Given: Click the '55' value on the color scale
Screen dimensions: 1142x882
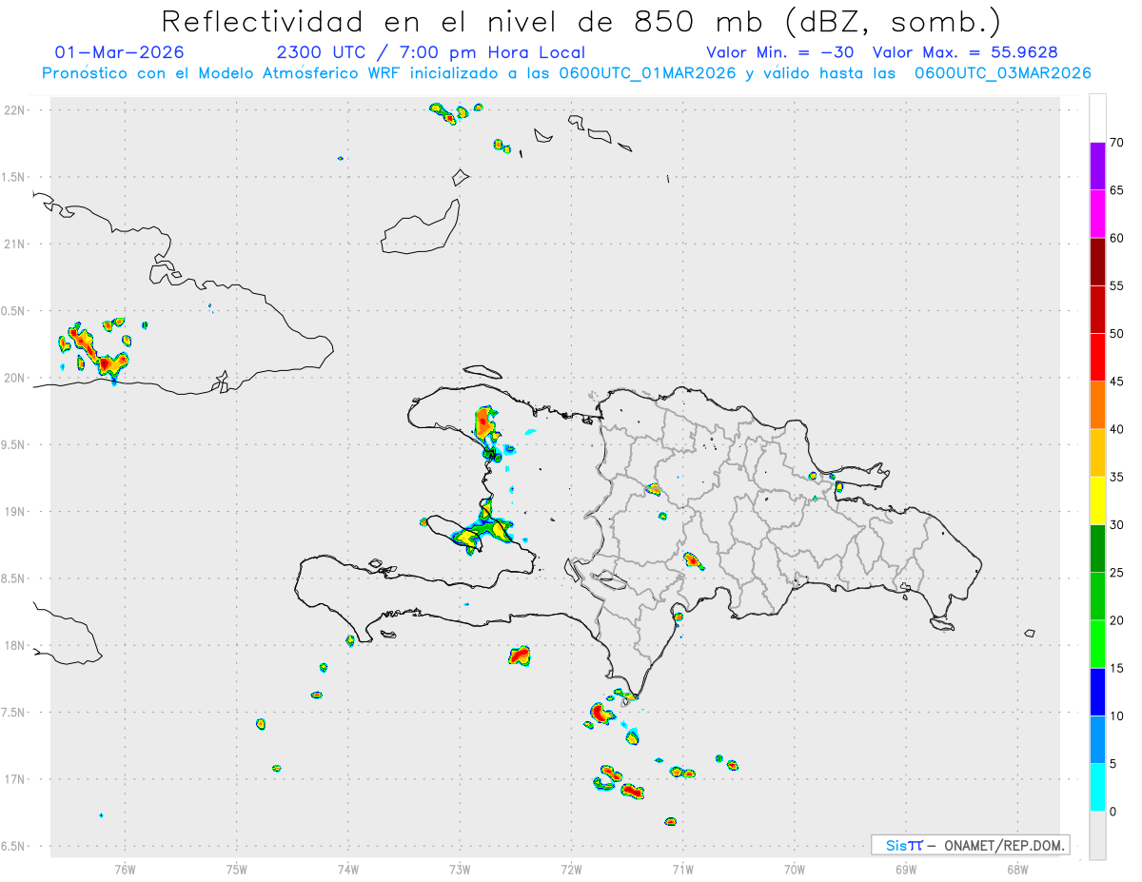Looking at the screenshot, I should tap(1117, 286).
